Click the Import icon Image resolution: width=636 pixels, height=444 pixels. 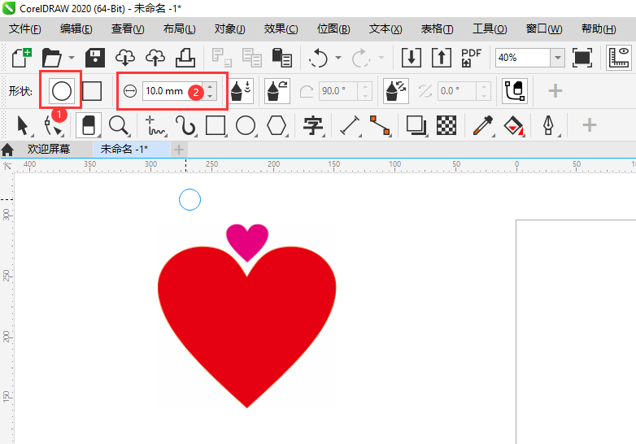[x=412, y=58]
